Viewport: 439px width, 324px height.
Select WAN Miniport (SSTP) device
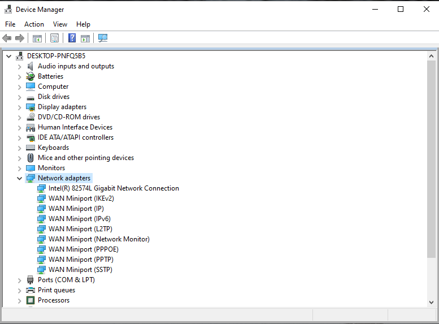pyautogui.click(x=80, y=270)
